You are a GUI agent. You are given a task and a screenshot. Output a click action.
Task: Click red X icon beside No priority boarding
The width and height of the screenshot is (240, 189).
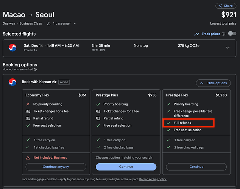28,104
